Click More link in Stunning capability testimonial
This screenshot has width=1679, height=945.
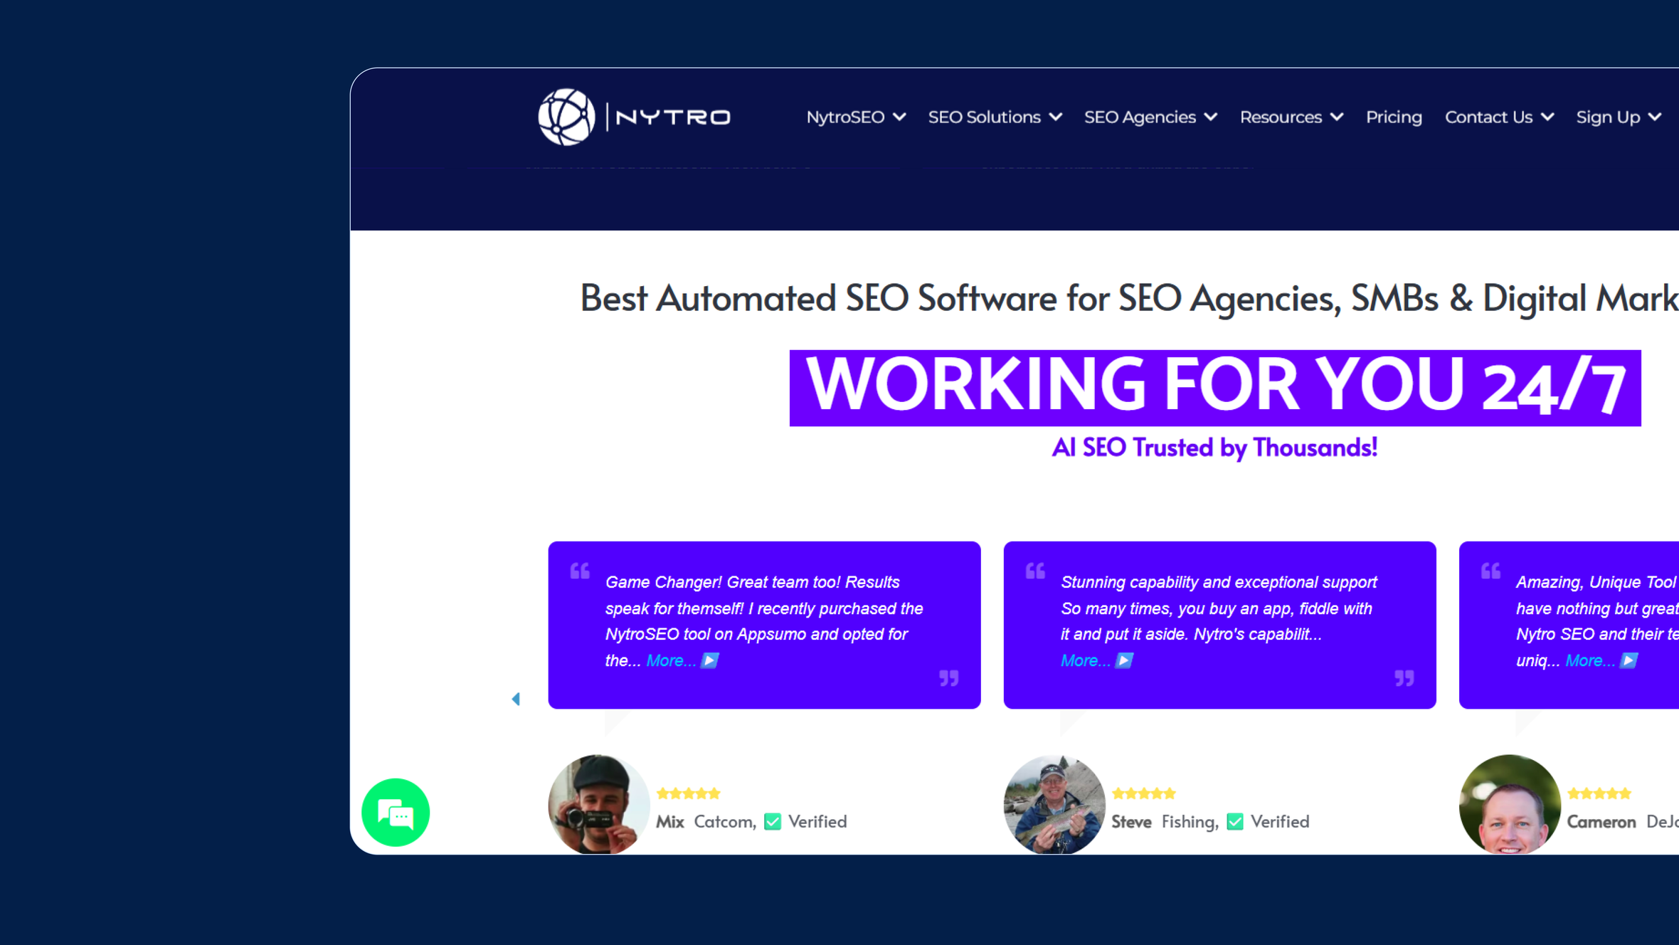coord(1085,661)
